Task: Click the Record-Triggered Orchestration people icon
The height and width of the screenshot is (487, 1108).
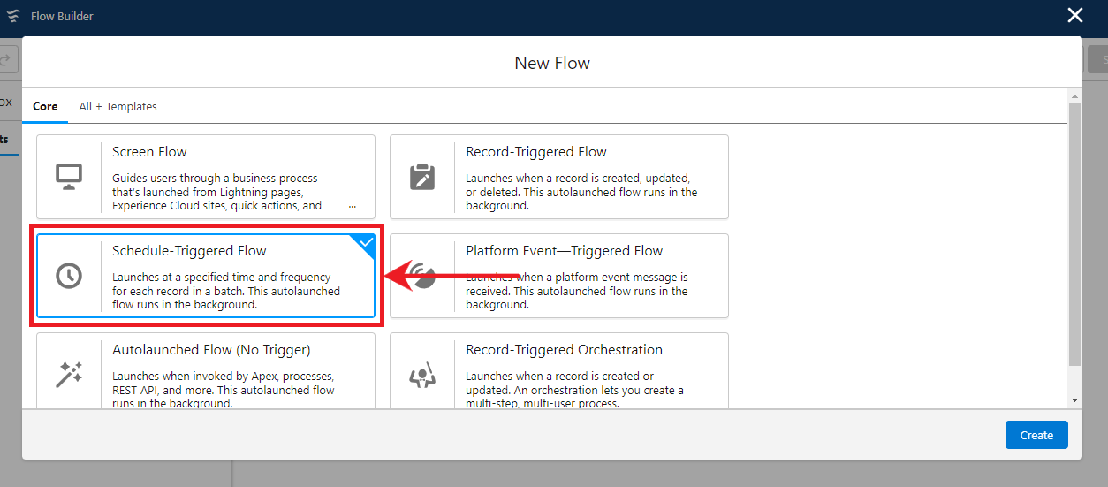Action: click(422, 375)
